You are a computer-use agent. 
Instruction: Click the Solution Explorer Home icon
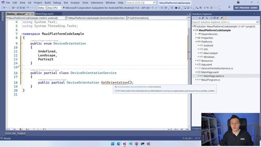199,18
